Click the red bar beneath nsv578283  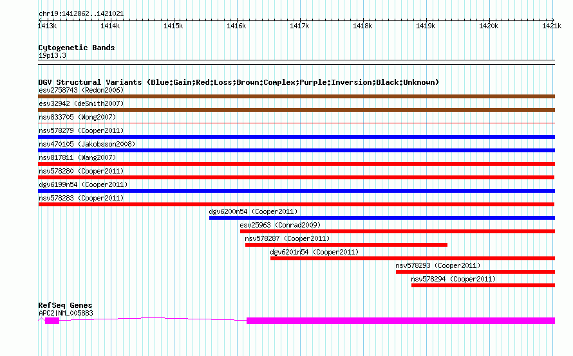(296, 204)
